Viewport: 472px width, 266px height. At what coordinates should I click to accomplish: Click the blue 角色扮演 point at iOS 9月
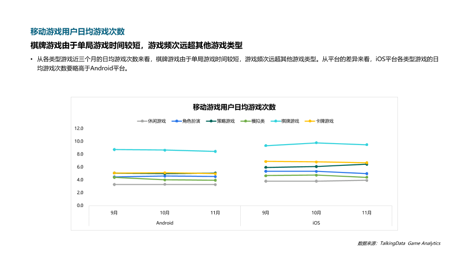point(265,172)
